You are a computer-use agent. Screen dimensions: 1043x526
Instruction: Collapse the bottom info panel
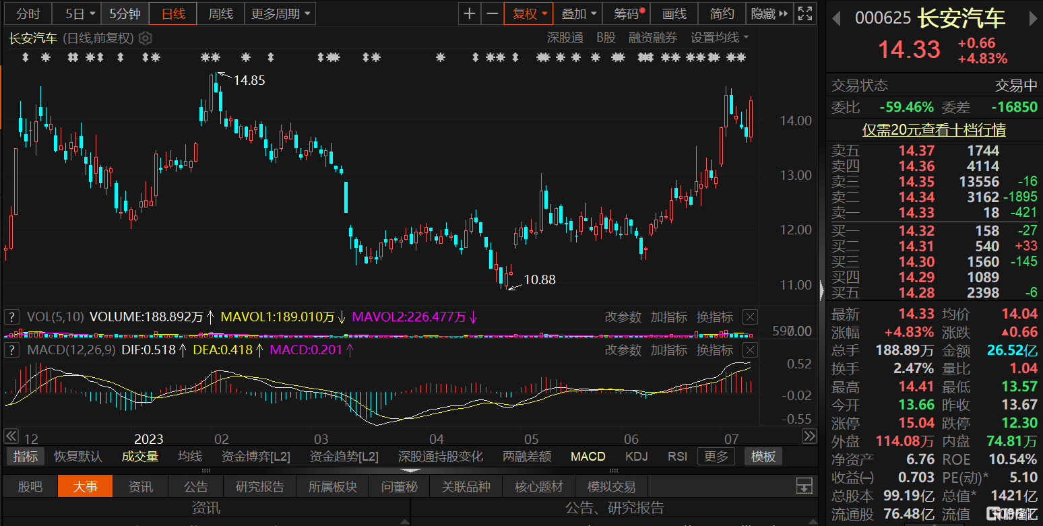410,470
